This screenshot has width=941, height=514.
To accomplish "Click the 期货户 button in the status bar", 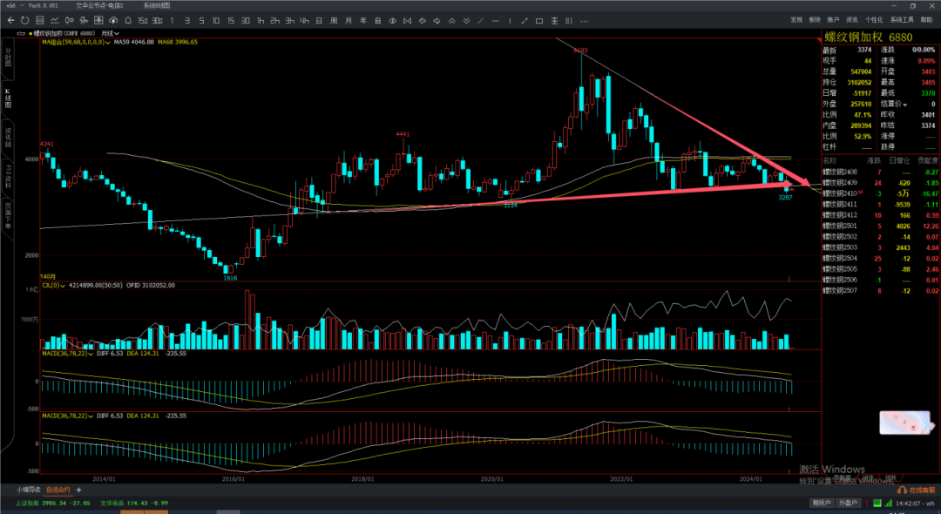I will pyautogui.click(x=822, y=503).
